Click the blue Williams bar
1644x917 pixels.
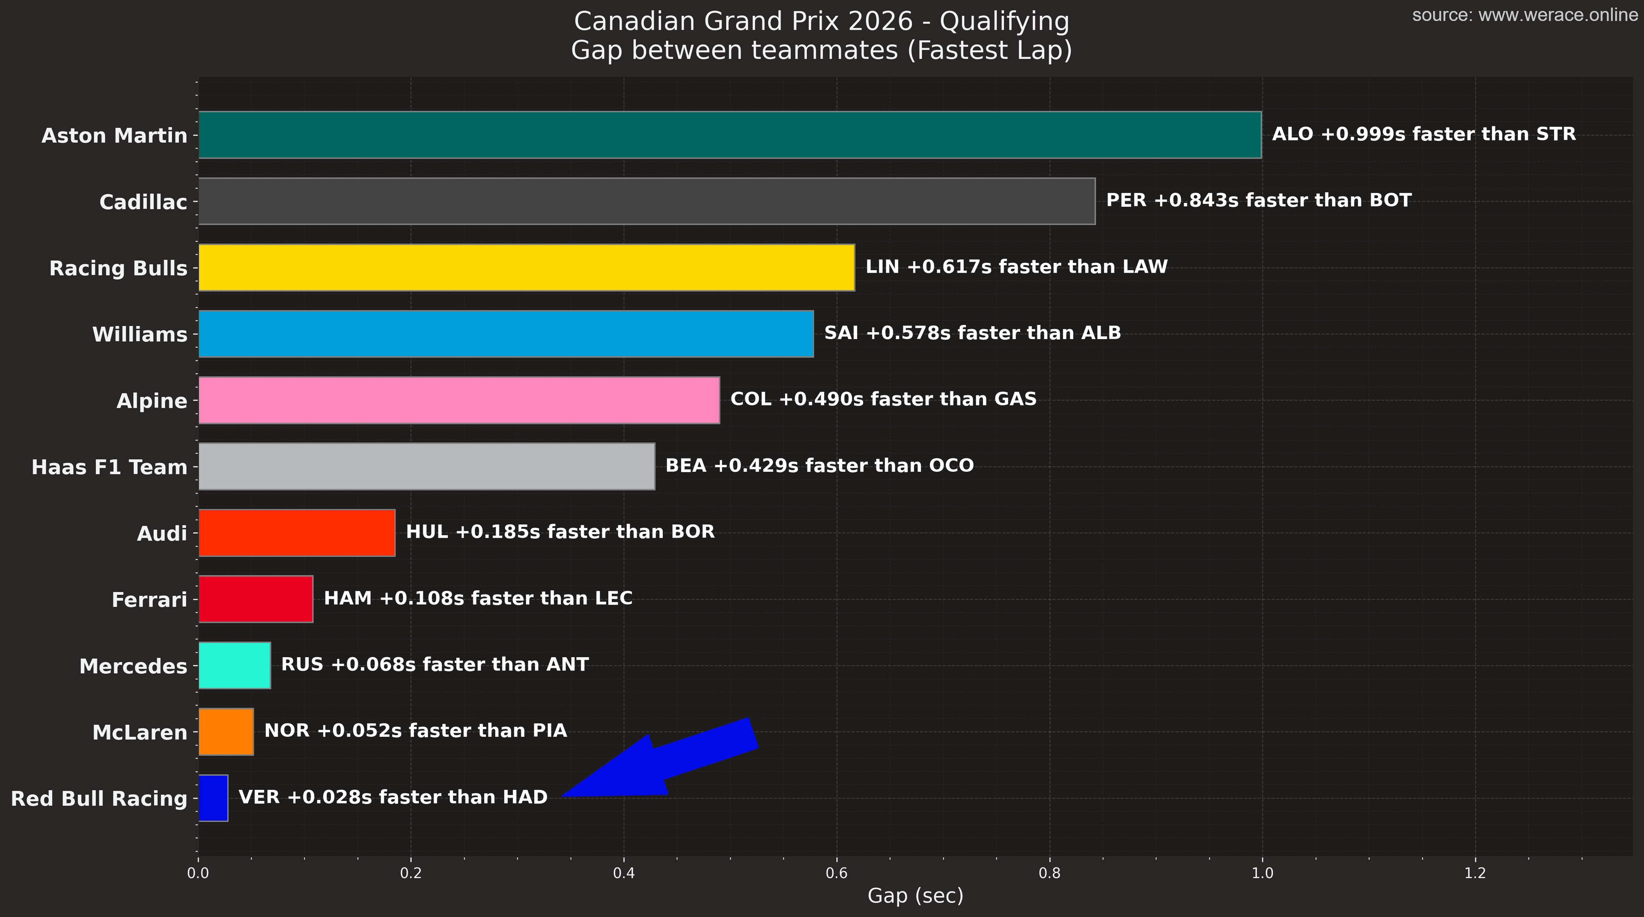click(x=506, y=334)
